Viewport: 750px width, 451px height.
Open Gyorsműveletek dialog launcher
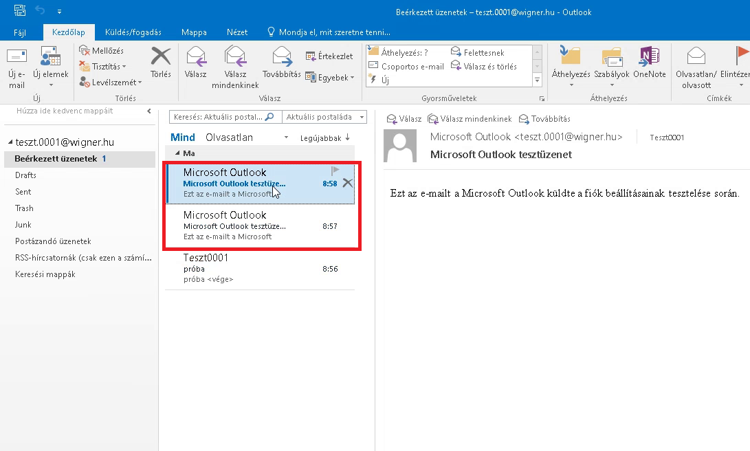point(542,98)
